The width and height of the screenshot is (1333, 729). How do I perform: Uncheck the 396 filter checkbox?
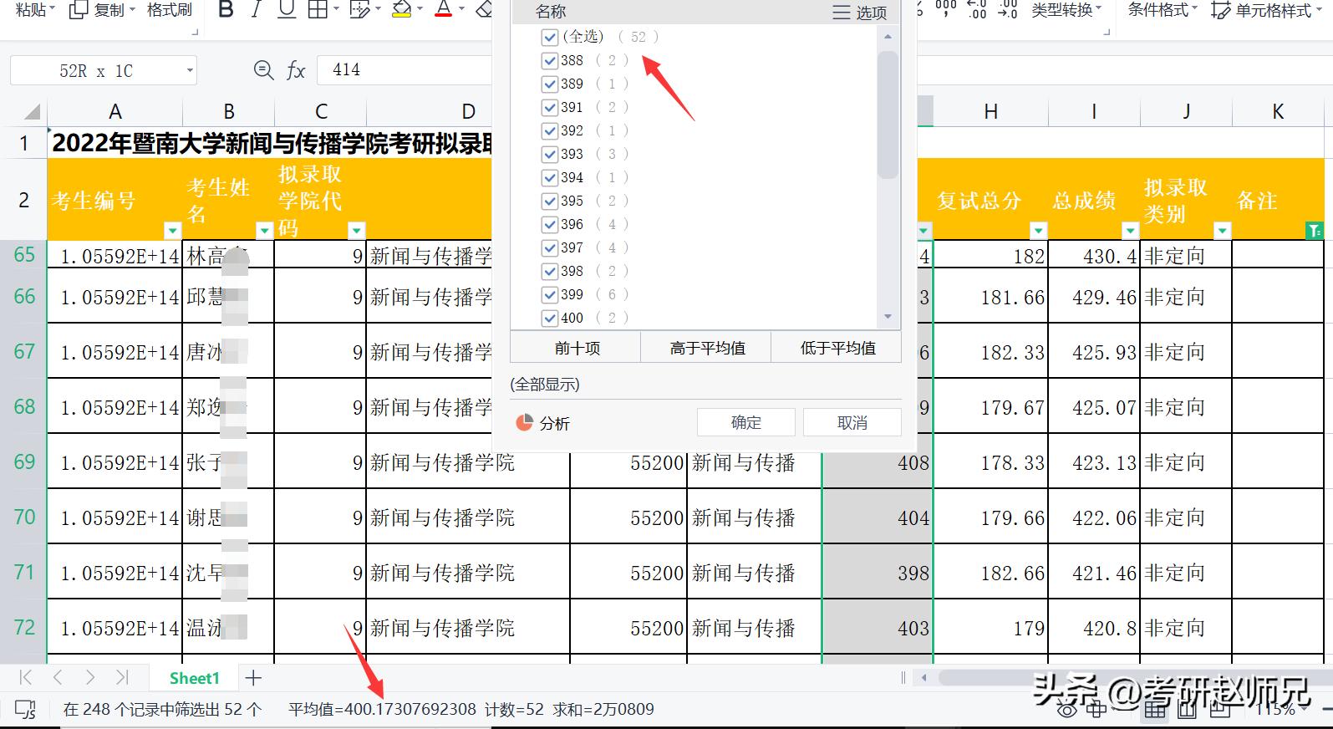549,224
